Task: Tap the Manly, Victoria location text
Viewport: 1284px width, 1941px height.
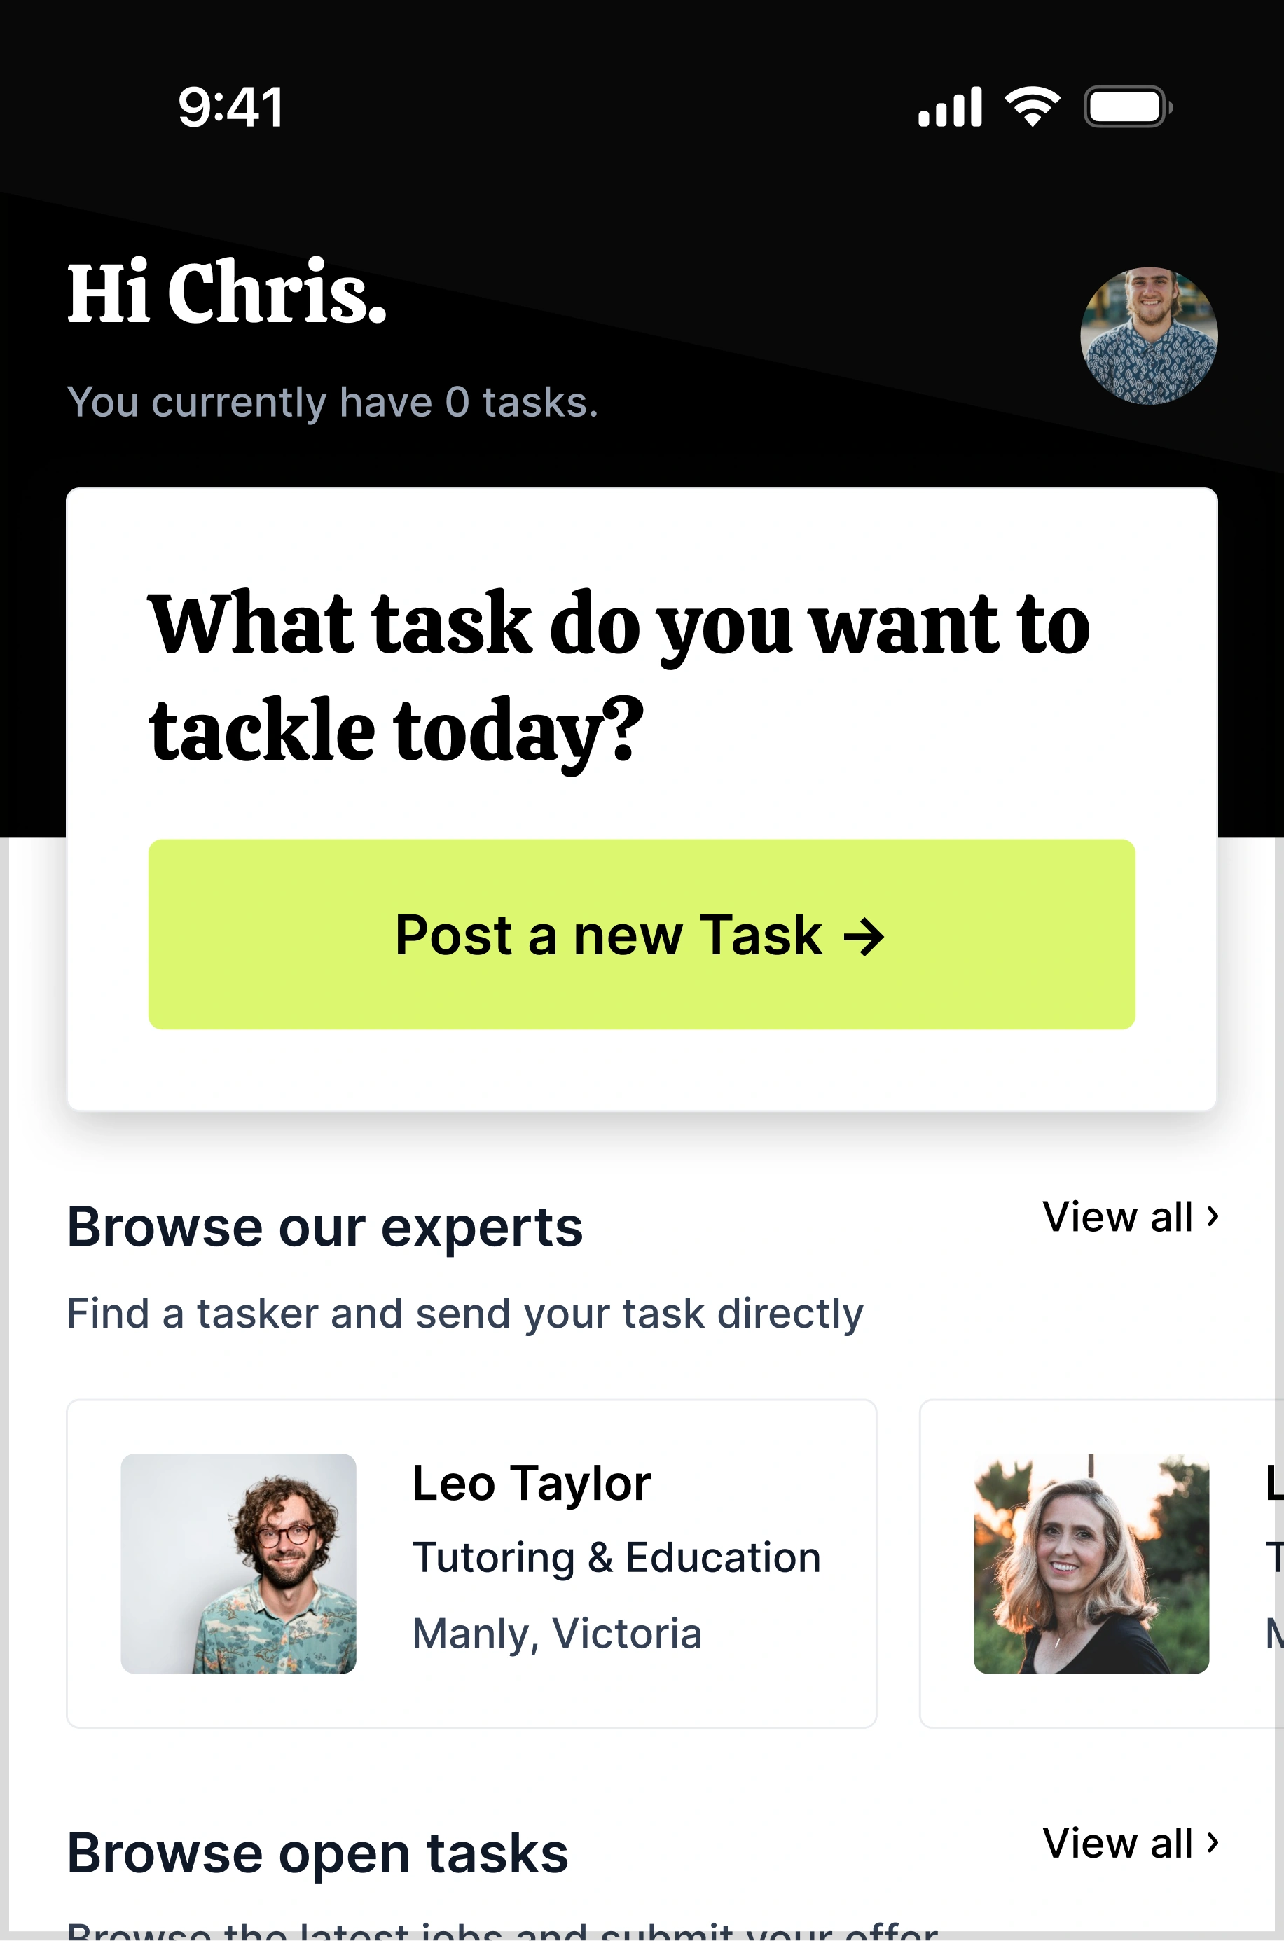Action: point(557,1634)
